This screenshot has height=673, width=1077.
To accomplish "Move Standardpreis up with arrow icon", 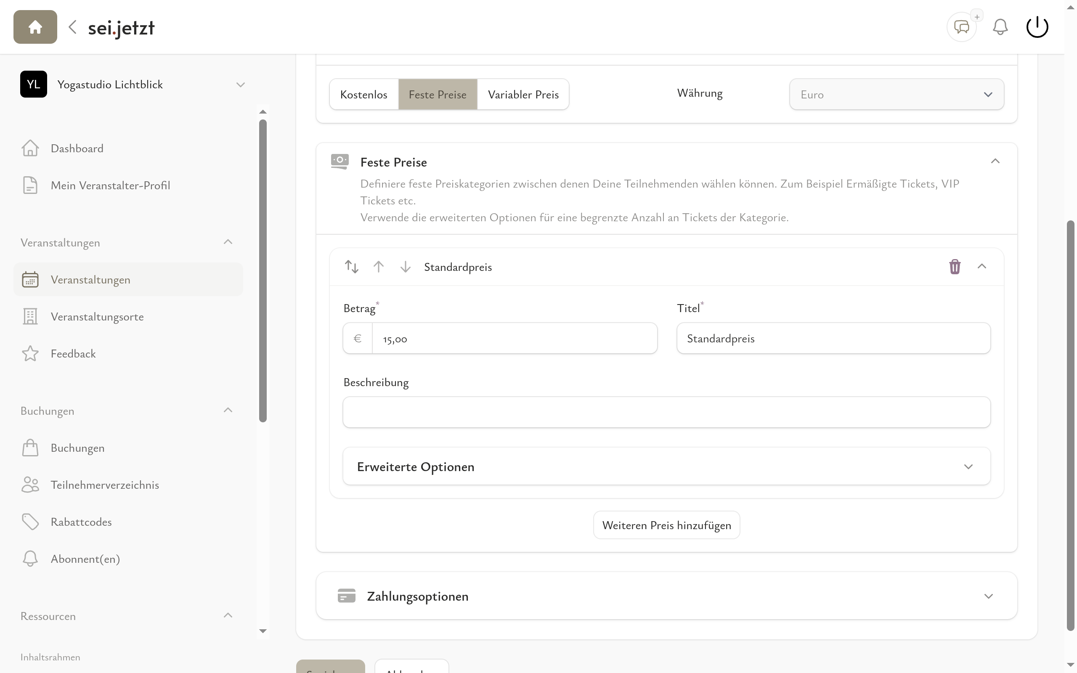I will (378, 267).
